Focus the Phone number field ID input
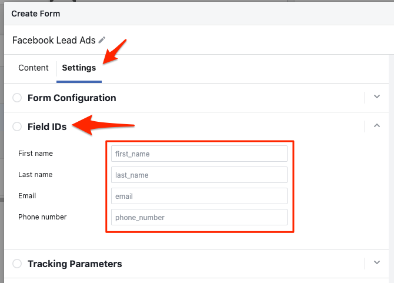Screen dimensions: 394x283 199,217
